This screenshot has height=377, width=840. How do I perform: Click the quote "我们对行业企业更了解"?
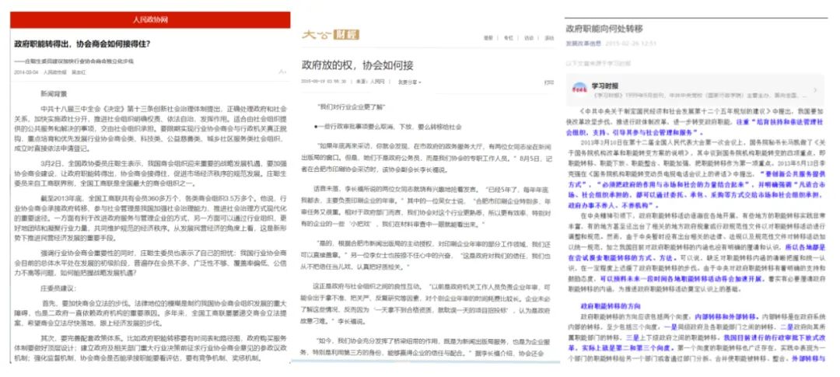352,107
